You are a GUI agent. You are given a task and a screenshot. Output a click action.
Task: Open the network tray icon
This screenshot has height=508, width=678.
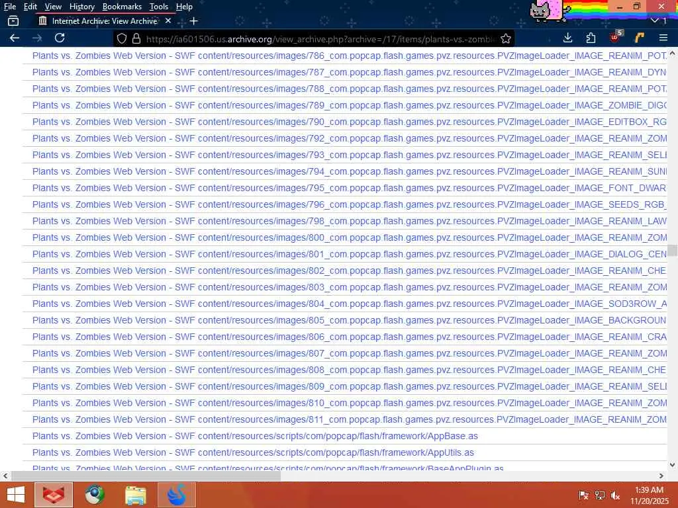click(x=599, y=495)
